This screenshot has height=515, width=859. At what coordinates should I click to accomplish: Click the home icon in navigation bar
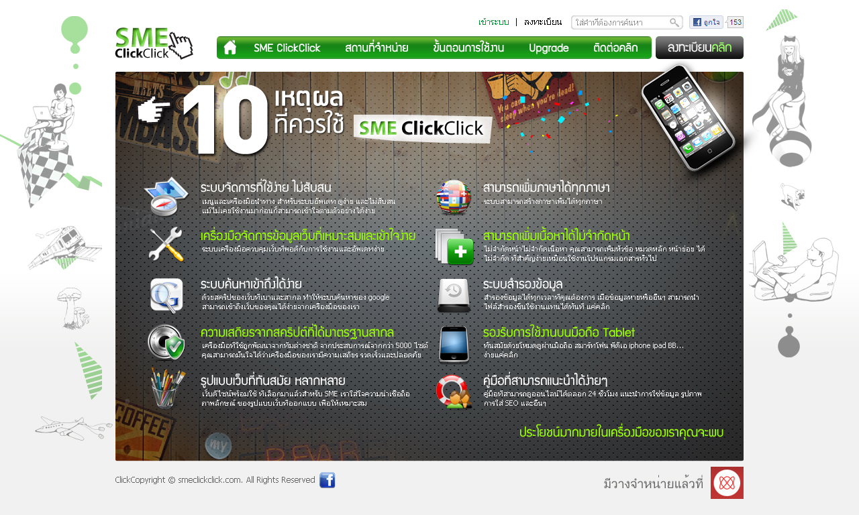coord(230,48)
